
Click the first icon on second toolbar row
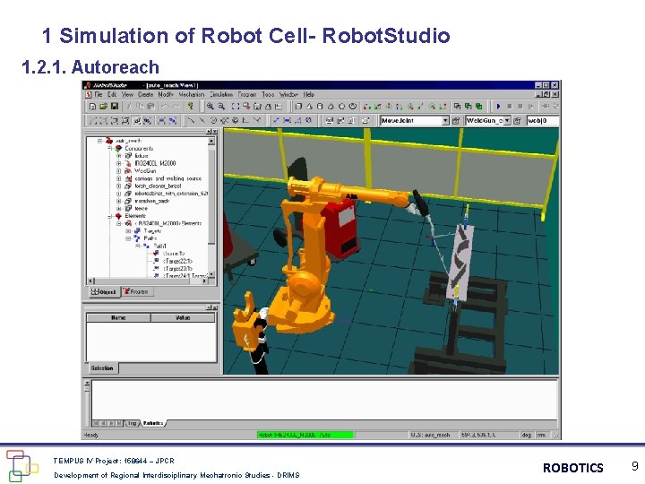(x=93, y=121)
